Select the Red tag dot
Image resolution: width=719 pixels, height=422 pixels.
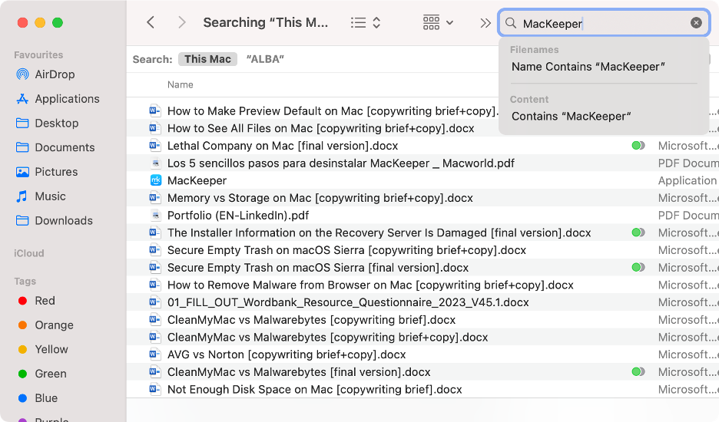click(22, 301)
